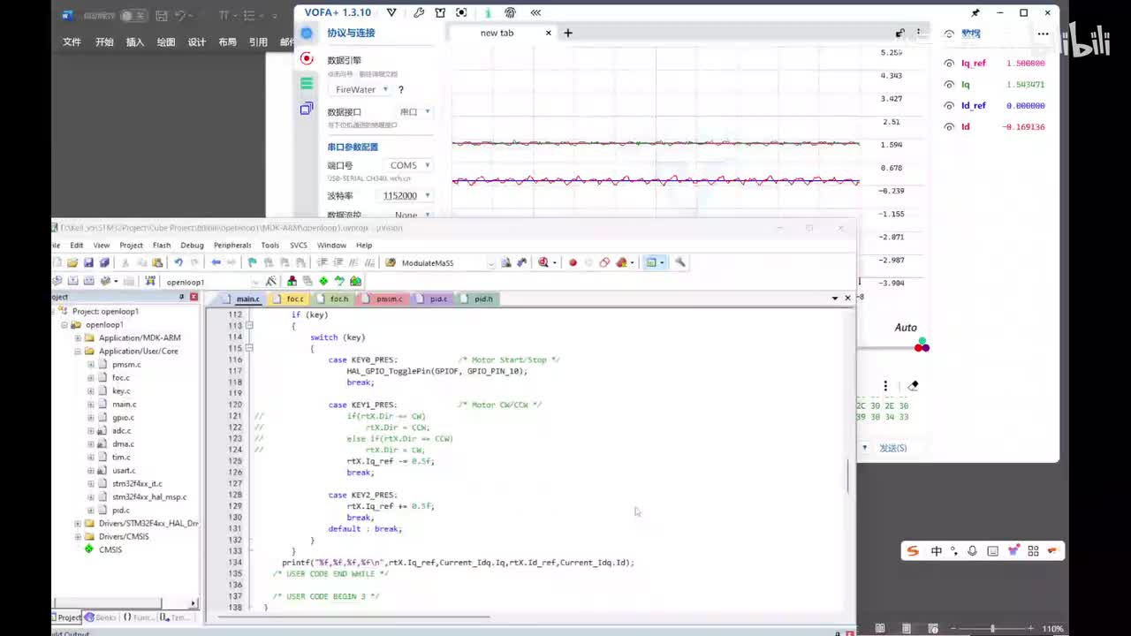This screenshot has height=636, width=1131.
Task: Toggle visibility of the Id_ref channel
Action: tap(949, 106)
